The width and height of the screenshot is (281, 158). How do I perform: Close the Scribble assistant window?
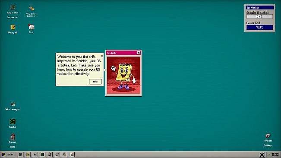tap(139, 53)
